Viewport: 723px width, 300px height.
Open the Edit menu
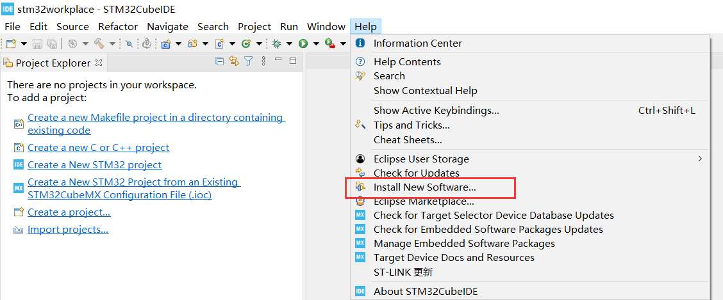click(x=38, y=27)
